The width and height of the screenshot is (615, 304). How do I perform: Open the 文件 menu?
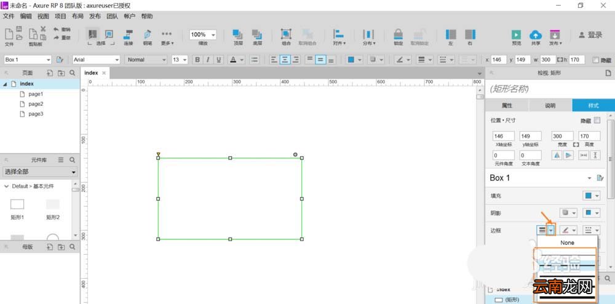(x=9, y=16)
